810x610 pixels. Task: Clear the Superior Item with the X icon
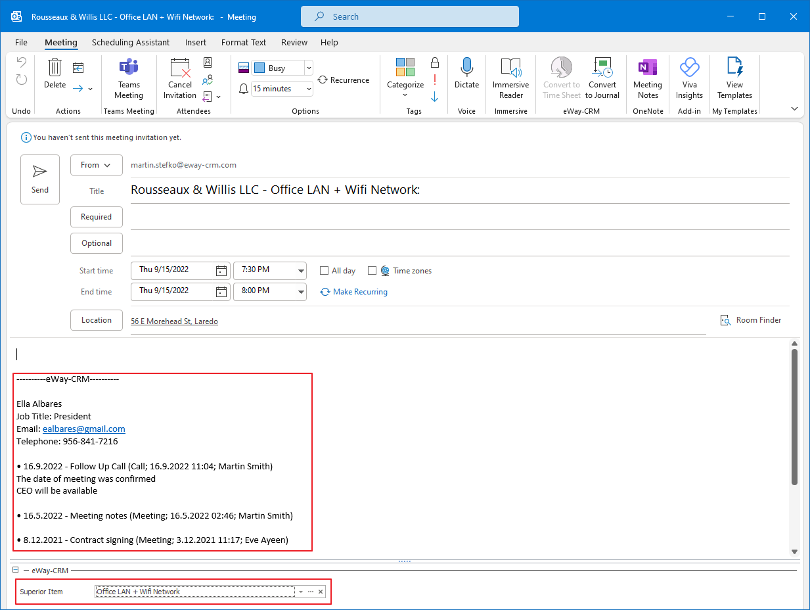click(321, 592)
